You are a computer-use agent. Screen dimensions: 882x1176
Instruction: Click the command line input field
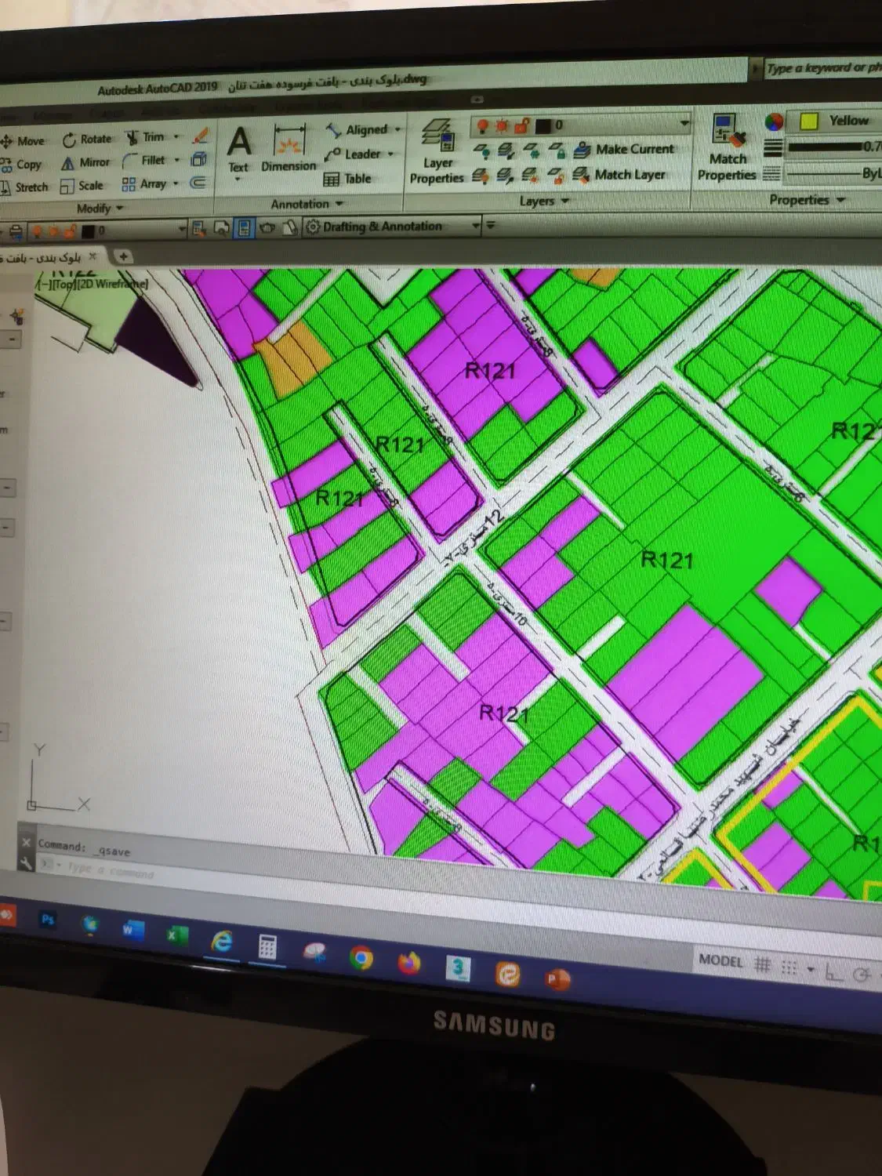[x=235, y=869]
